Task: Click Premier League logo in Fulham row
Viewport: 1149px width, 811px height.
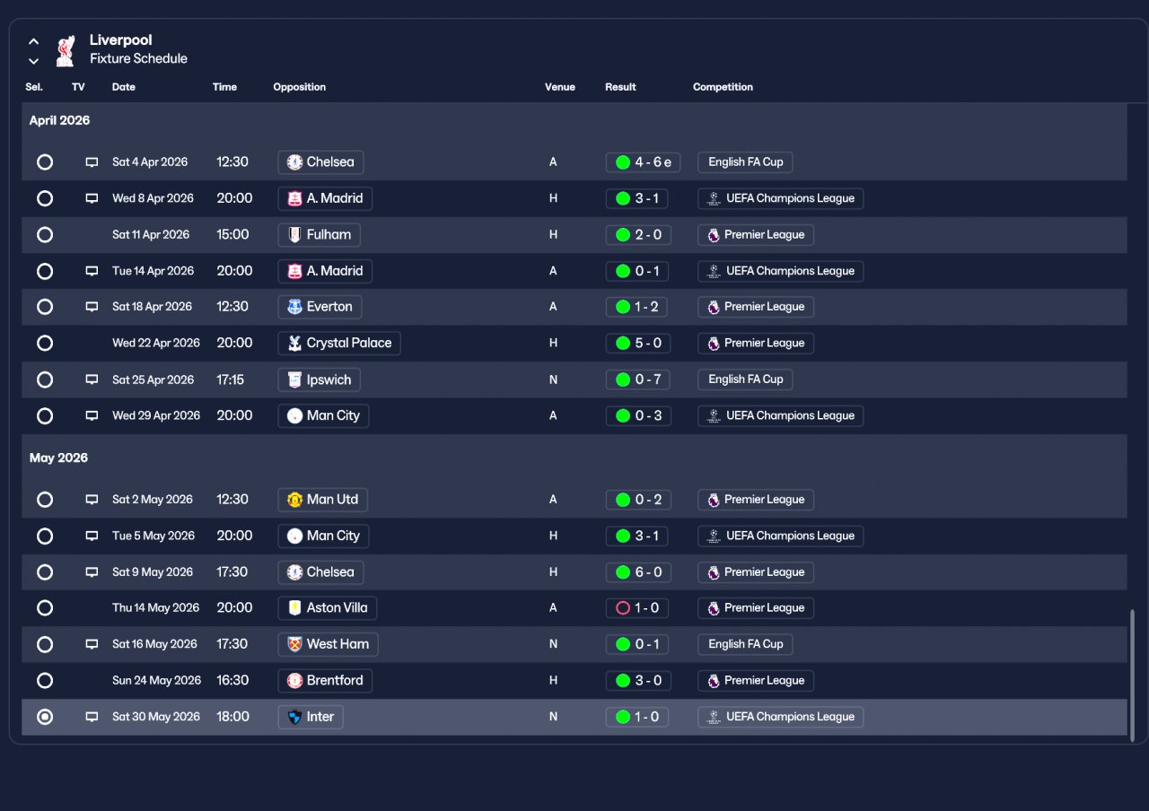Action: point(714,235)
